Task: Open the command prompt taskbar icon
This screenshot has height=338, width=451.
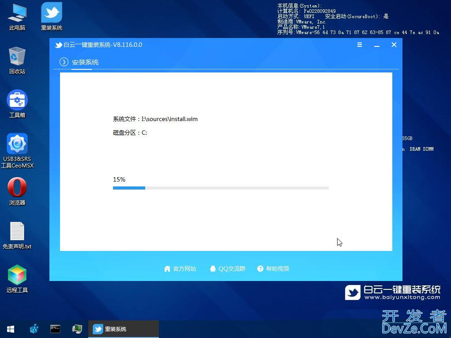Action: [x=55, y=328]
